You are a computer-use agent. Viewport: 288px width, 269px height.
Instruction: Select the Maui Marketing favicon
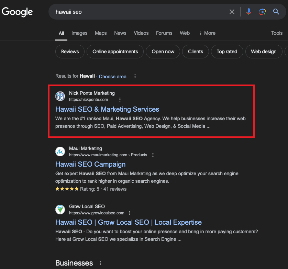[x=60, y=152]
